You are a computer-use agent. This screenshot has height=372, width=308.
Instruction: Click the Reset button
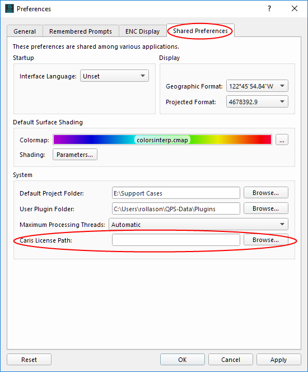pyautogui.click(x=29, y=360)
